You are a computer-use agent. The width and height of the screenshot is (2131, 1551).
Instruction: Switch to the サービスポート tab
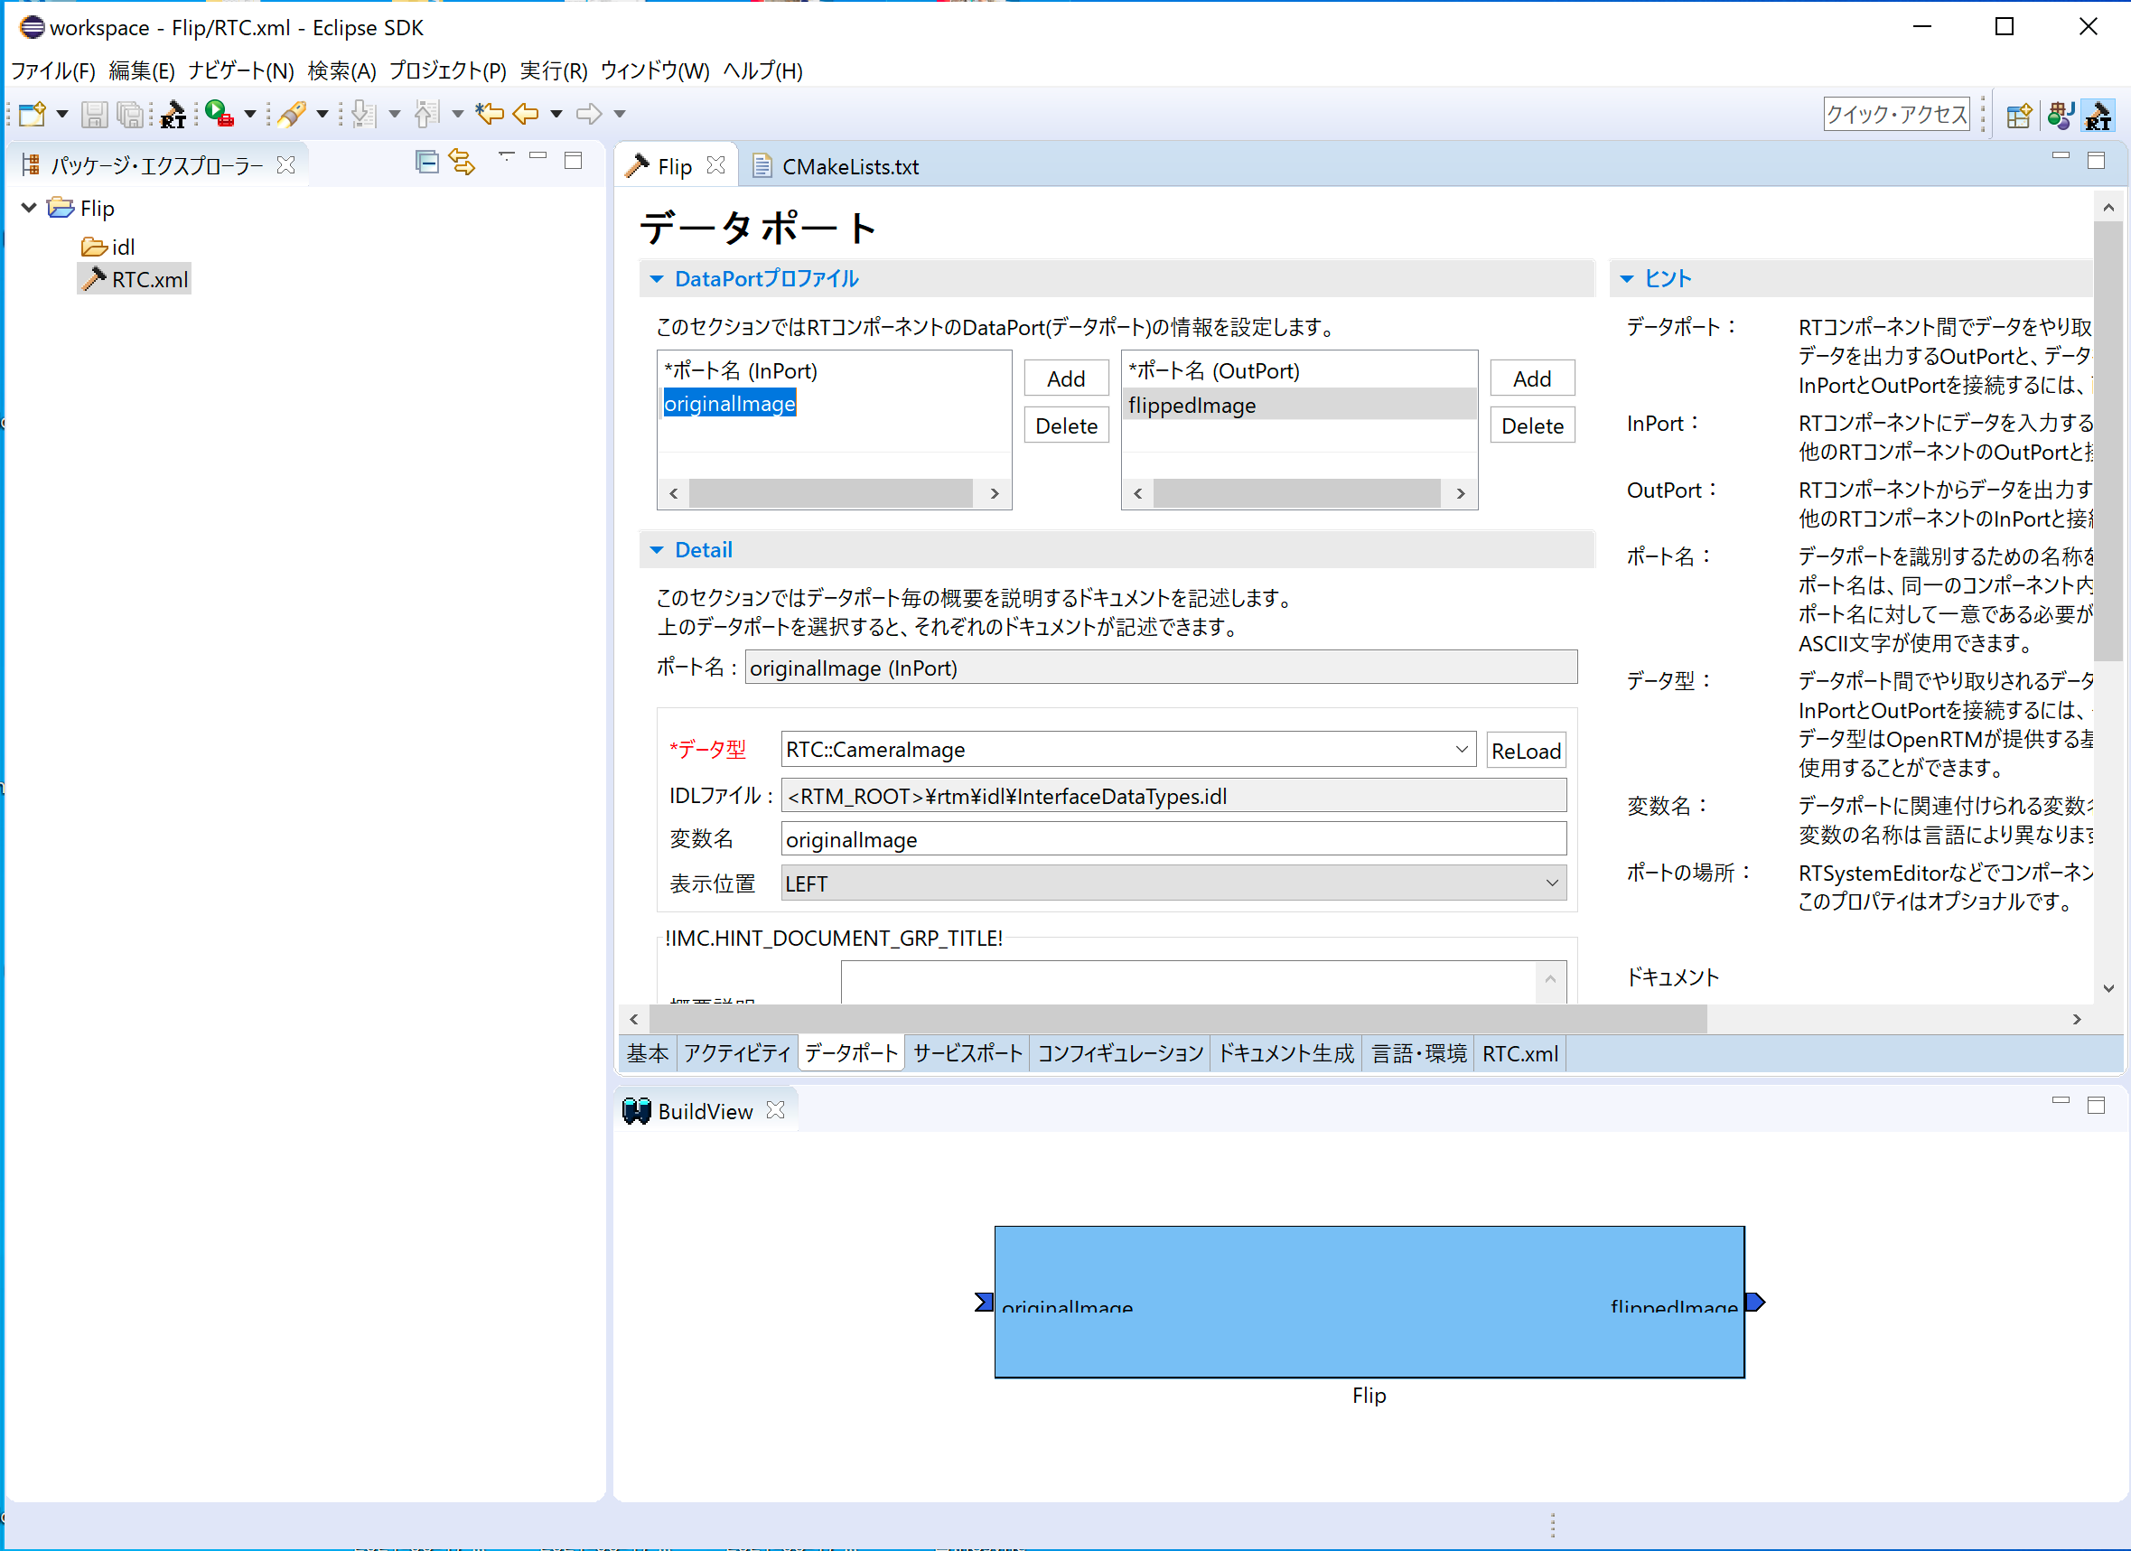point(967,1053)
